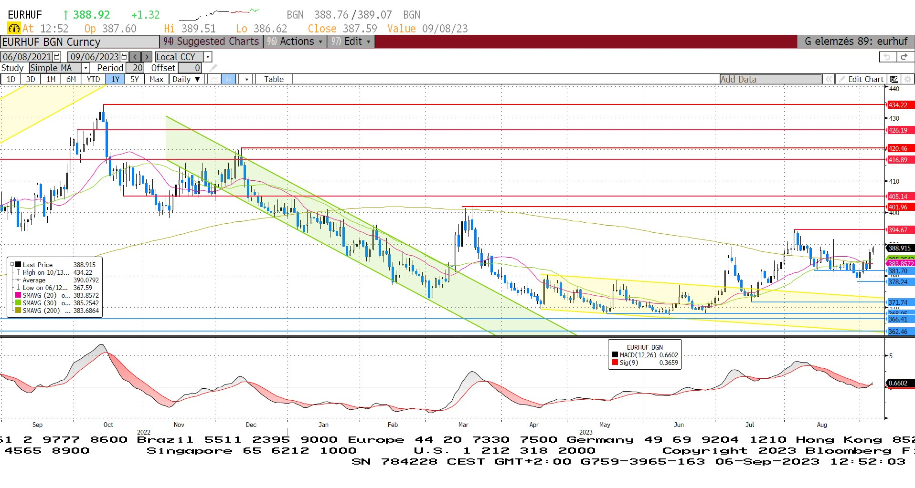Open chart settings gear icon
The image size is (915, 488).
(x=907, y=79)
